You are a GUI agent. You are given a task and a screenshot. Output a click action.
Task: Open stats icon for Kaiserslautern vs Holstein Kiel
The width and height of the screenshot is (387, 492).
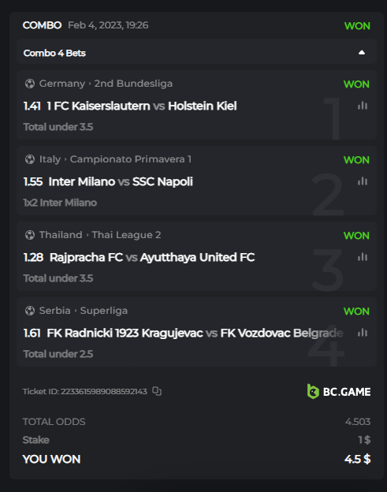(x=363, y=106)
